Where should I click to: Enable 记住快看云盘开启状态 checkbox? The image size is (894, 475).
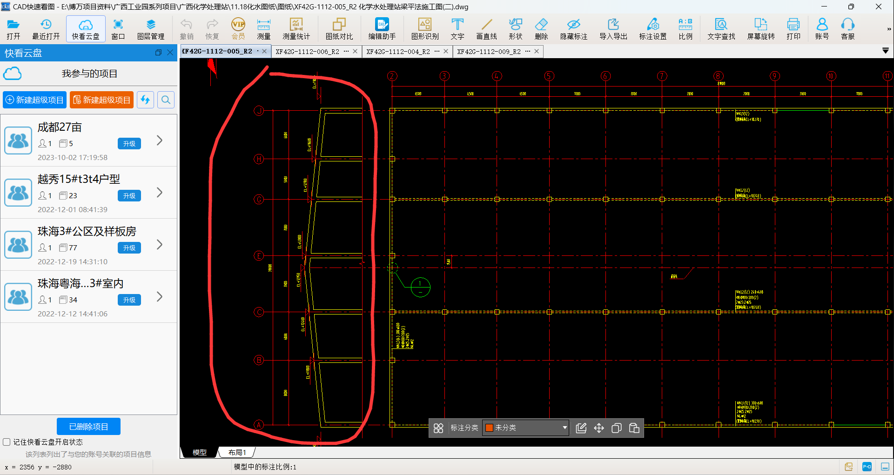[7, 442]
